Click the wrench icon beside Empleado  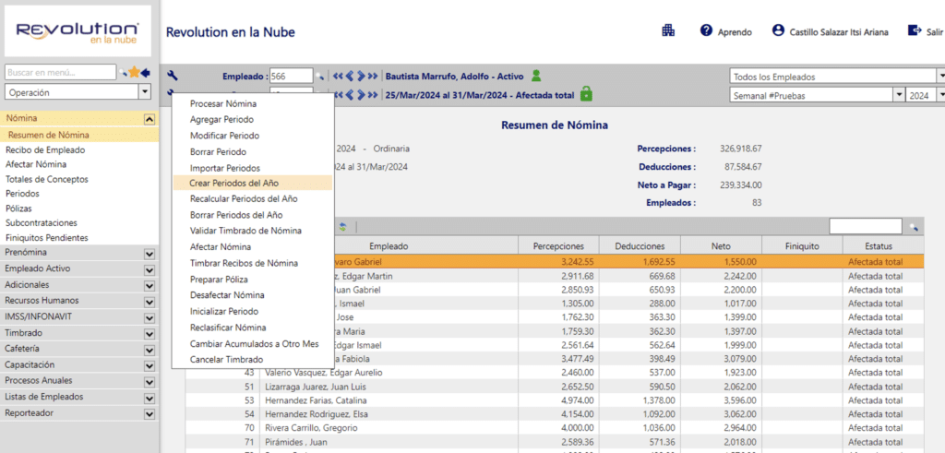coord(172,76)
